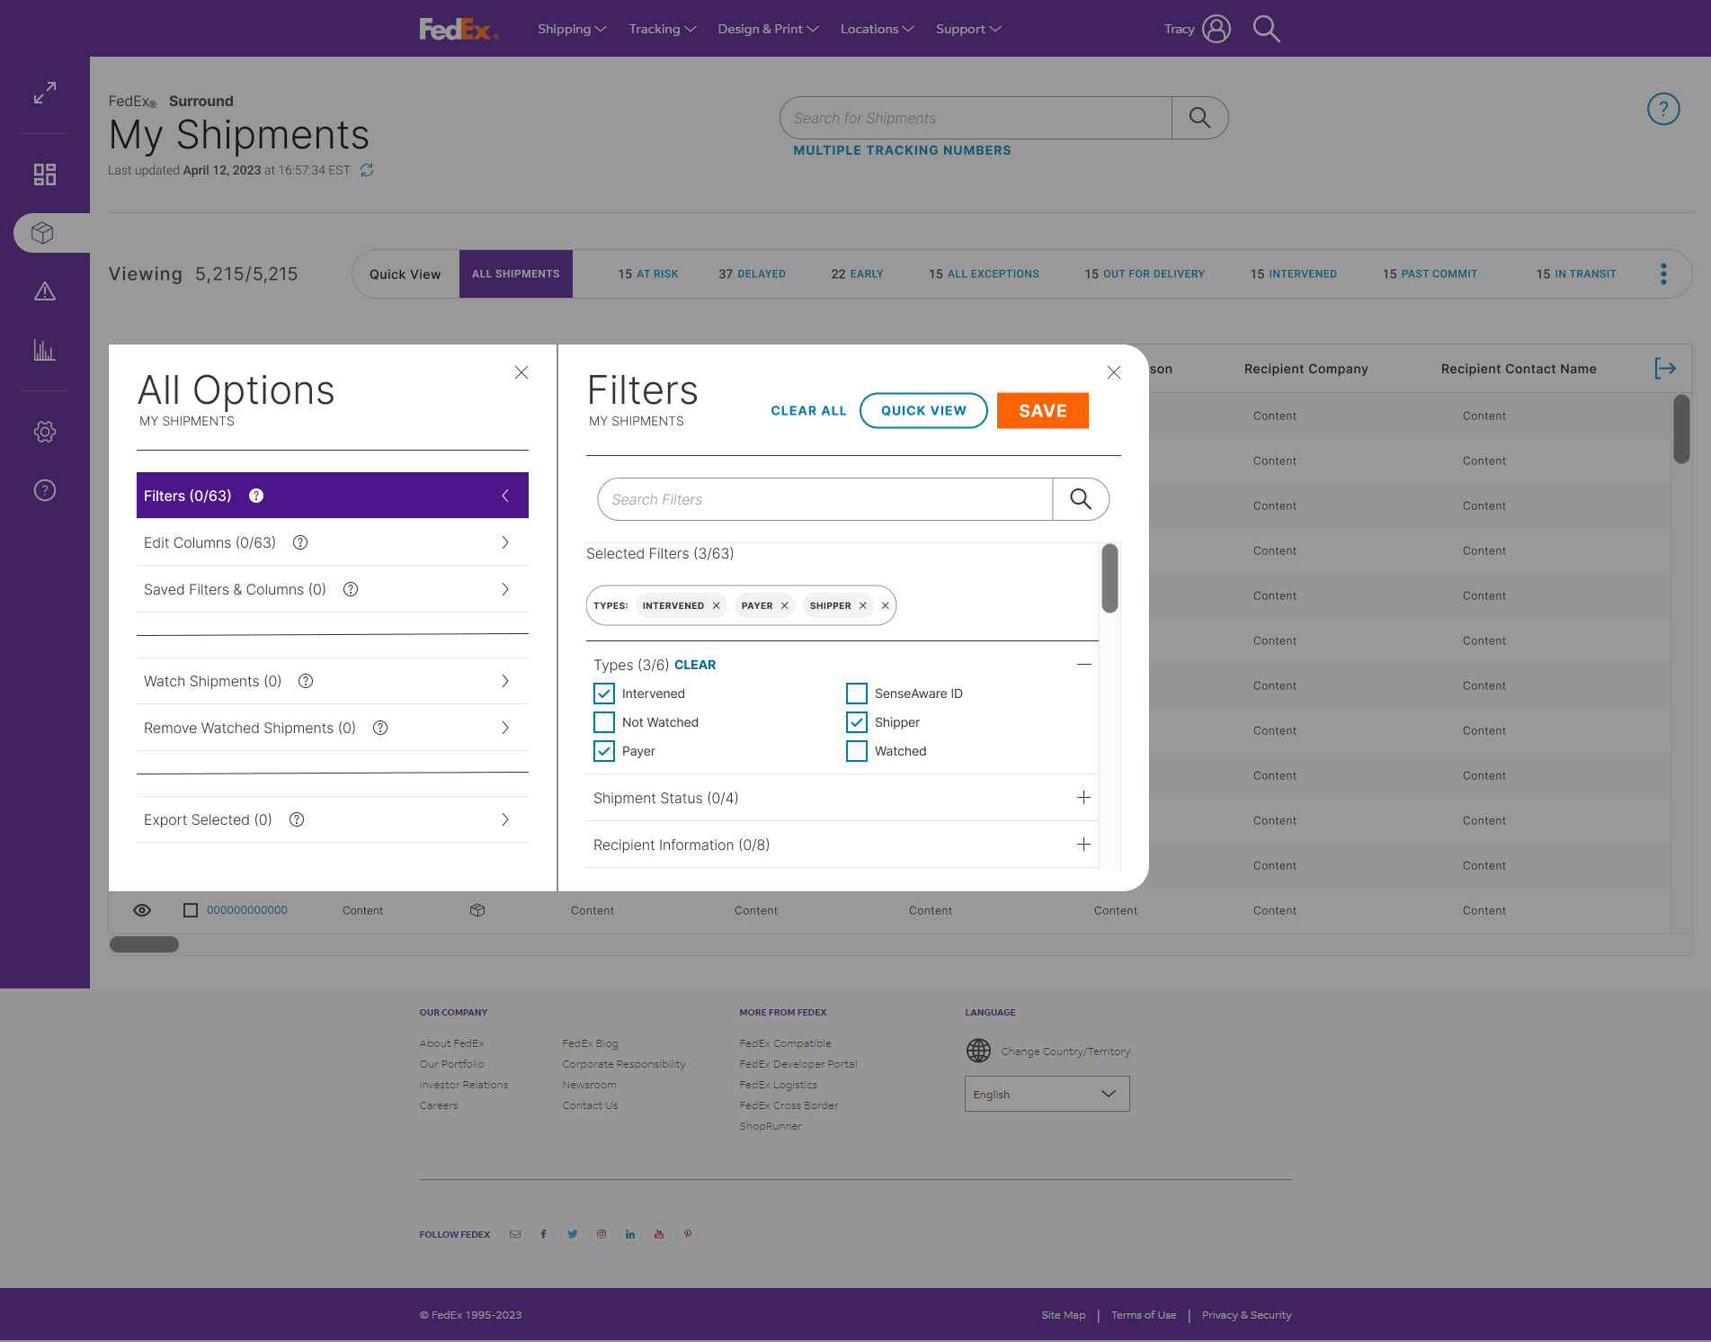Check the SenseAware ID checkbox
The height and width of the screenshot is (1342, 1711).
click(x=857, y=693)
